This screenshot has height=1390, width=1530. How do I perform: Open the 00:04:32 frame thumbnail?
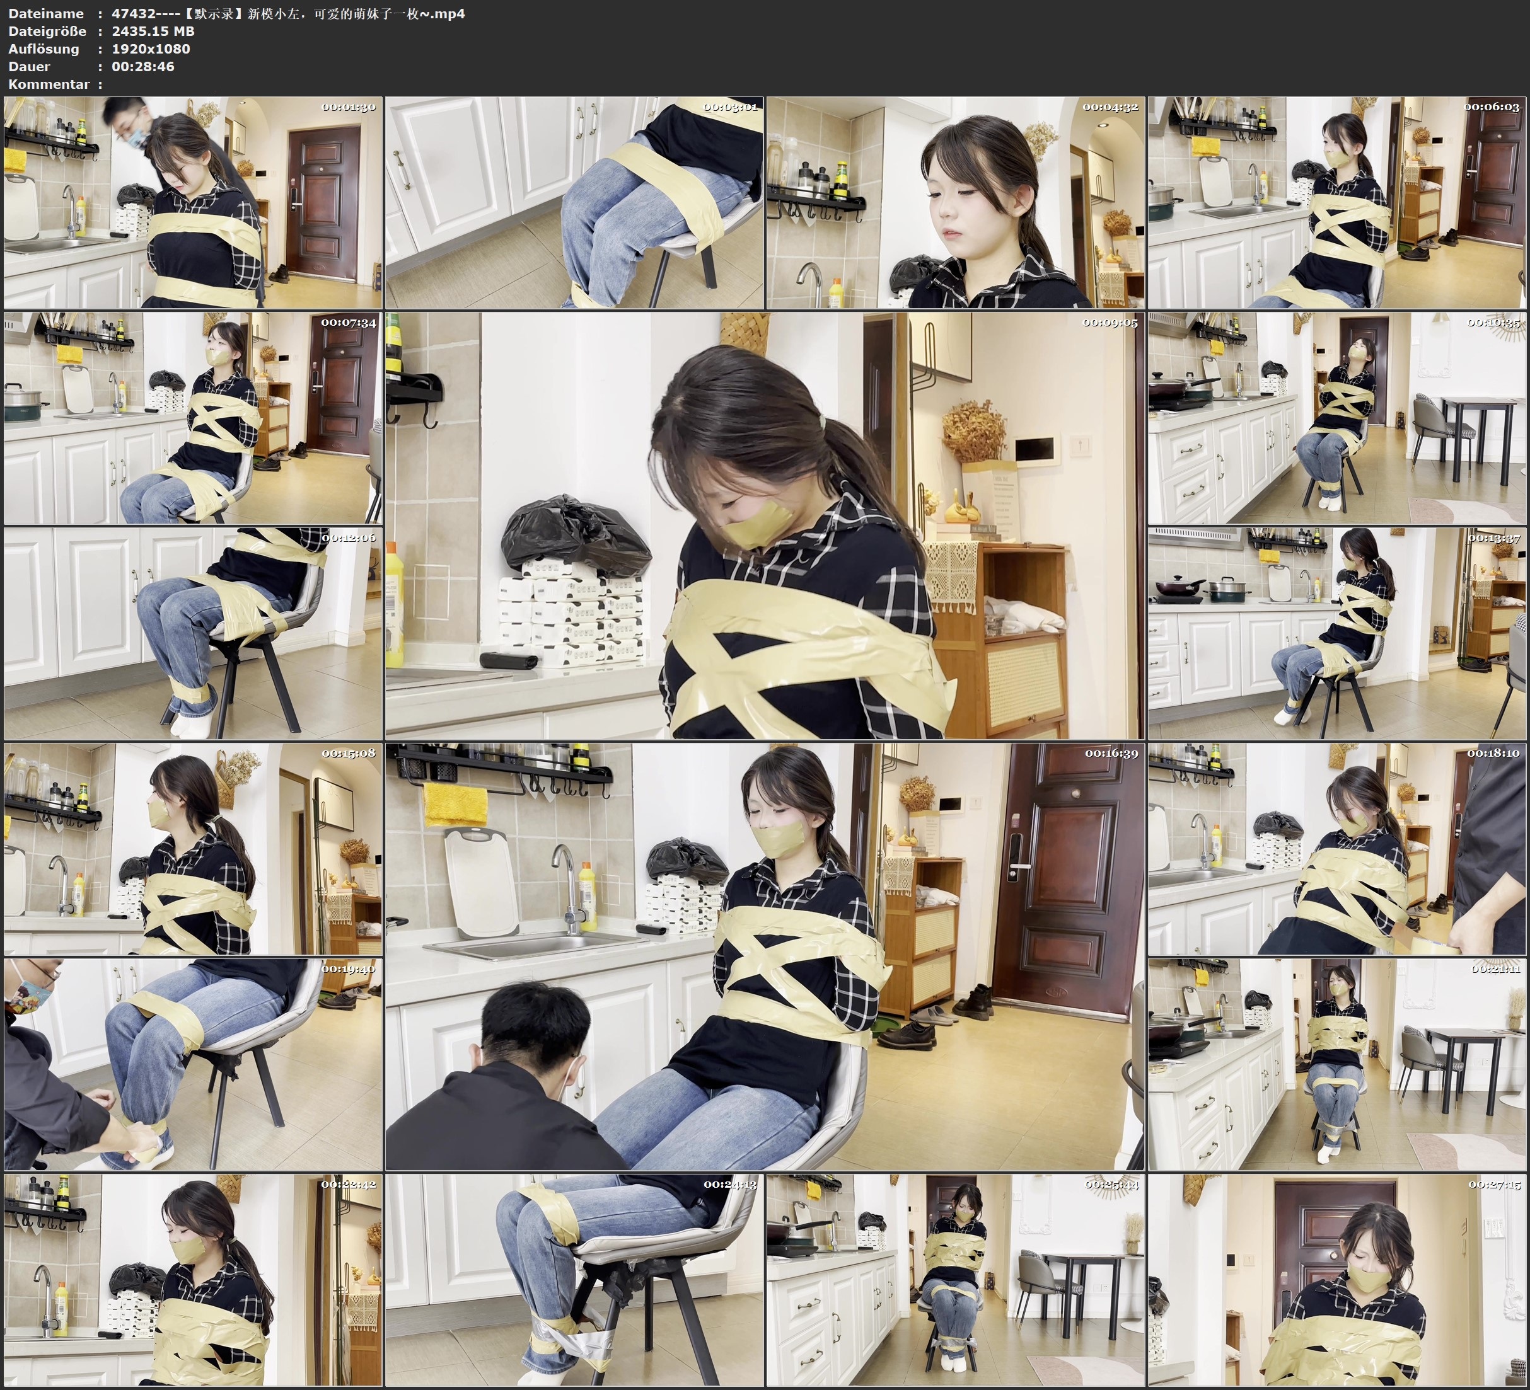point(954,202)
